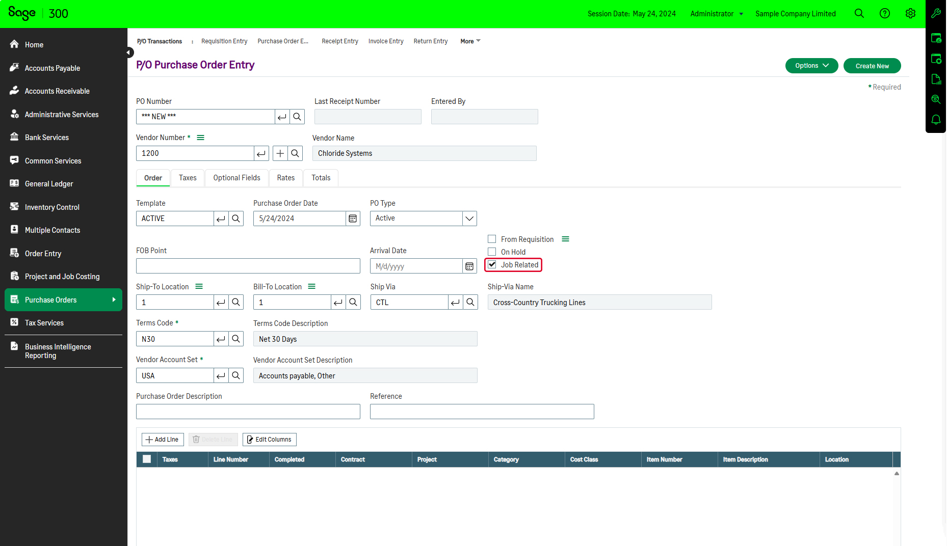Screen dimensions: 947x546
Task: Open Return Entry link
Action: point(431,41)
